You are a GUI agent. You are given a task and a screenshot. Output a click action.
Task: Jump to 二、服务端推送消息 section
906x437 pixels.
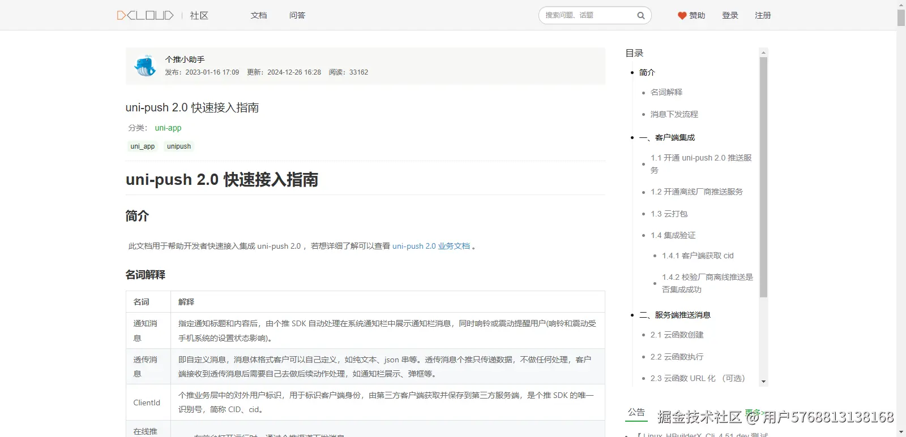[675, 315]
